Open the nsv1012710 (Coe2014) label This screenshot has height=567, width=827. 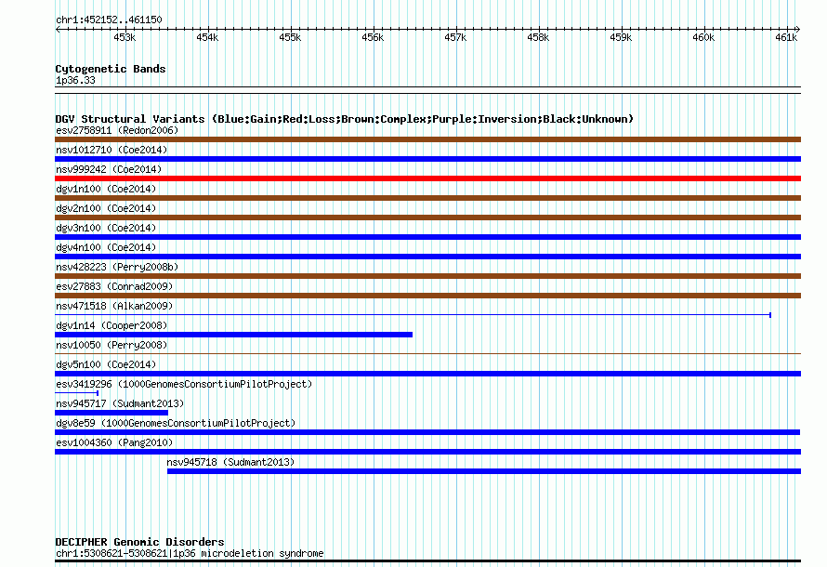point(112,150)
